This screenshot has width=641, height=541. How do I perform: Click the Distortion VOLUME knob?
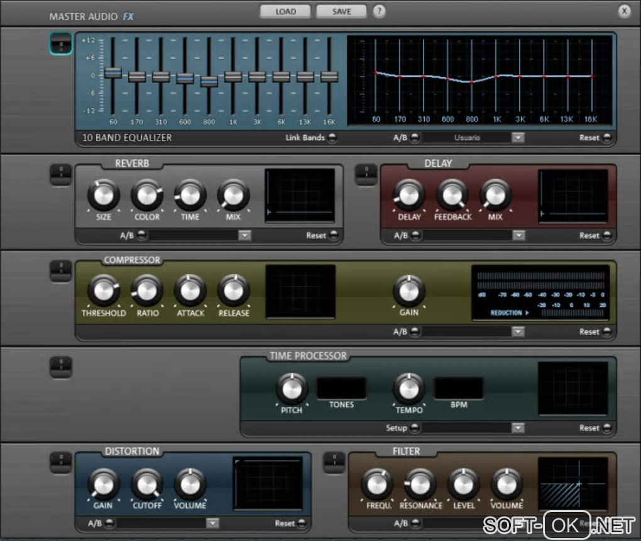190,484
